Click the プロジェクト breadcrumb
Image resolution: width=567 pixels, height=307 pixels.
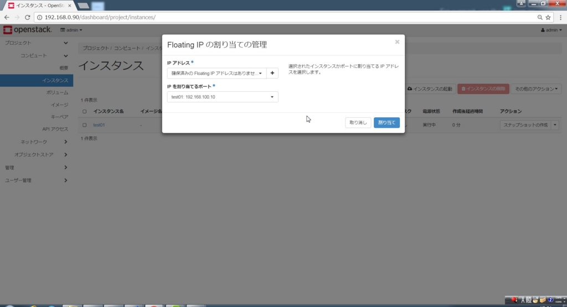tap(95, 48)
